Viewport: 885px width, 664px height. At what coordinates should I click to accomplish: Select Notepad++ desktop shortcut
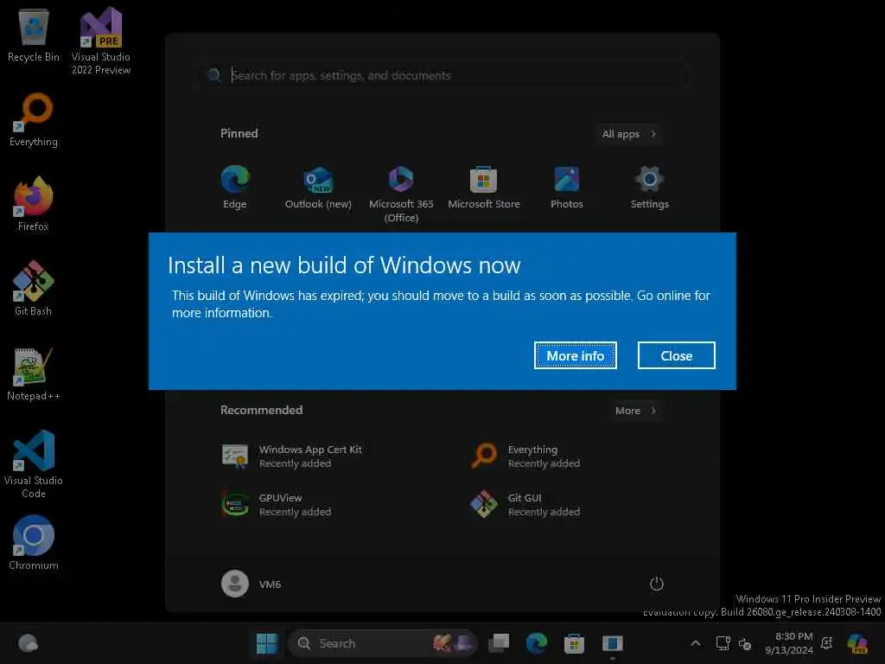pyautogui.click(x=34, y=373)
